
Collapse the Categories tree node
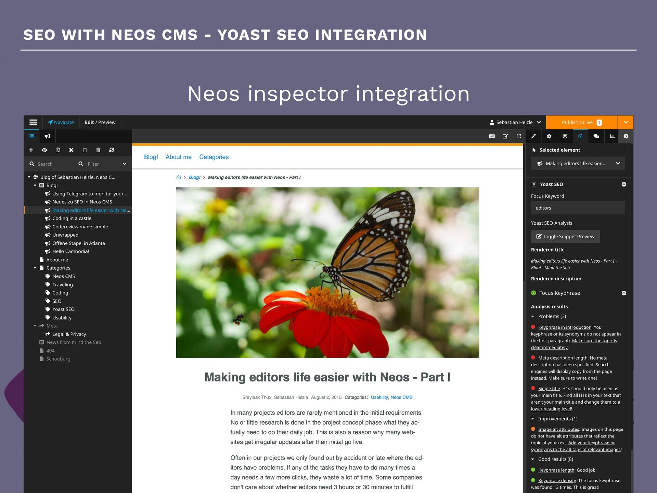coord(35,268)
